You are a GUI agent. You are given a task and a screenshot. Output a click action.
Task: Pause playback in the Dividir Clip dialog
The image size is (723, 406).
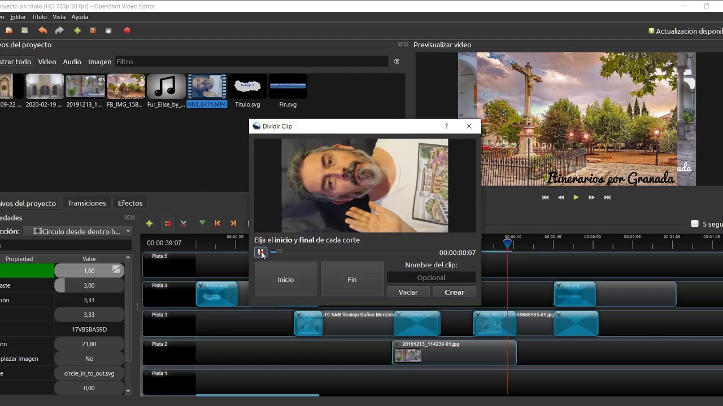pyautogui.click(x=260, y=252)
